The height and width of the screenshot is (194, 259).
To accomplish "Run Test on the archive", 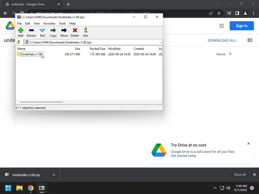I will point(42,32).
